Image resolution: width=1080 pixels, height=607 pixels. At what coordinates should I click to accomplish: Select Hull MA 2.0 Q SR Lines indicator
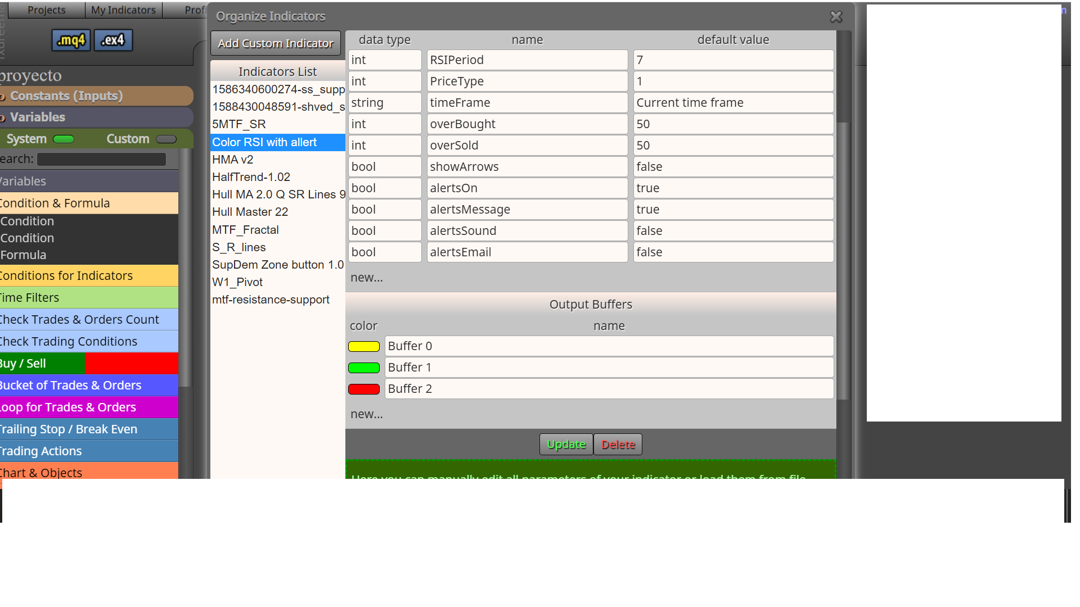(278, 194)
